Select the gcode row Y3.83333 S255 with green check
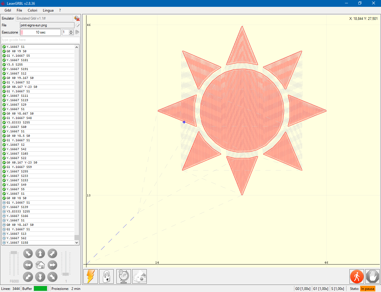 [x=38, y=122]
